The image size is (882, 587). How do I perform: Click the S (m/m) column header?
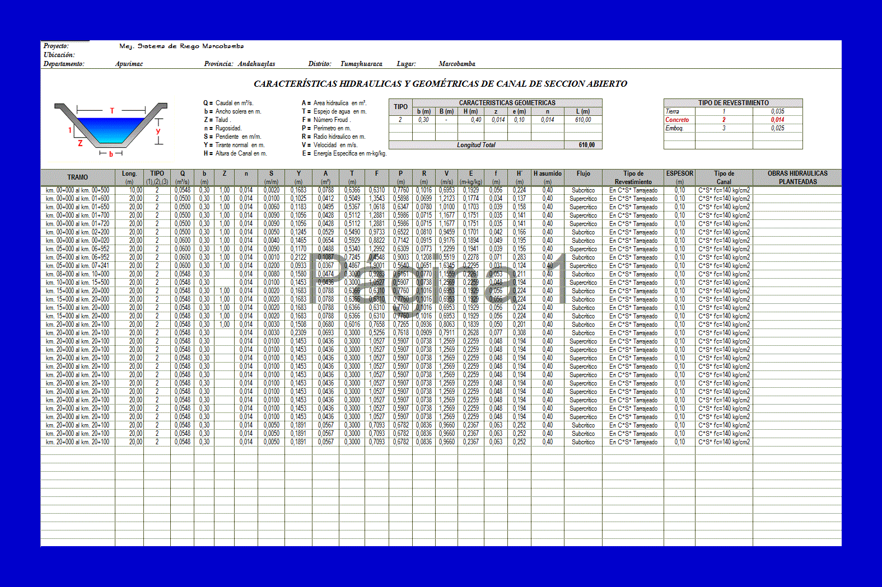tap(271, 177)
